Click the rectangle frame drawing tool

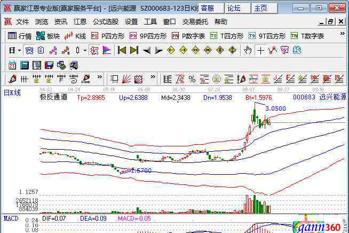click(x=114, y=79)
